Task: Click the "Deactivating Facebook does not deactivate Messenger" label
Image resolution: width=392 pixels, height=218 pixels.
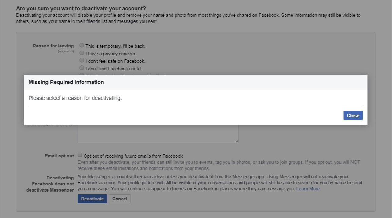Action: click(x=50, y=184)
